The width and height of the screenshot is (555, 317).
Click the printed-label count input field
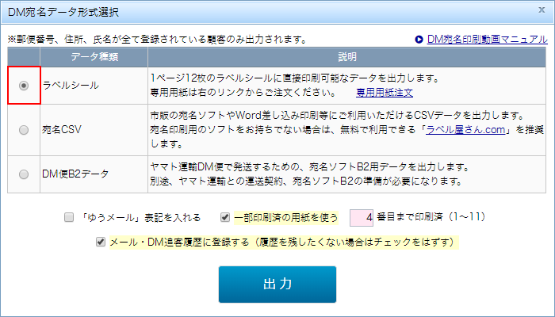360,217
